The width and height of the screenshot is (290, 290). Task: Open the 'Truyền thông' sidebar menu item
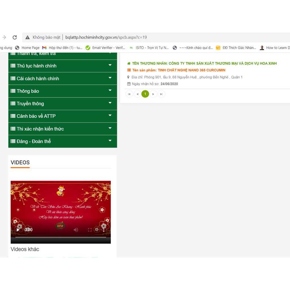pos(30,103)
